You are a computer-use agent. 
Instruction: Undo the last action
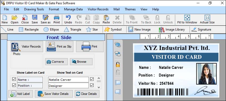(x=68, y=19)
